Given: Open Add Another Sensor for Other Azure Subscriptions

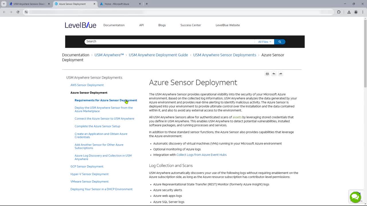Looking at the screenshot, I should [99, 146].
